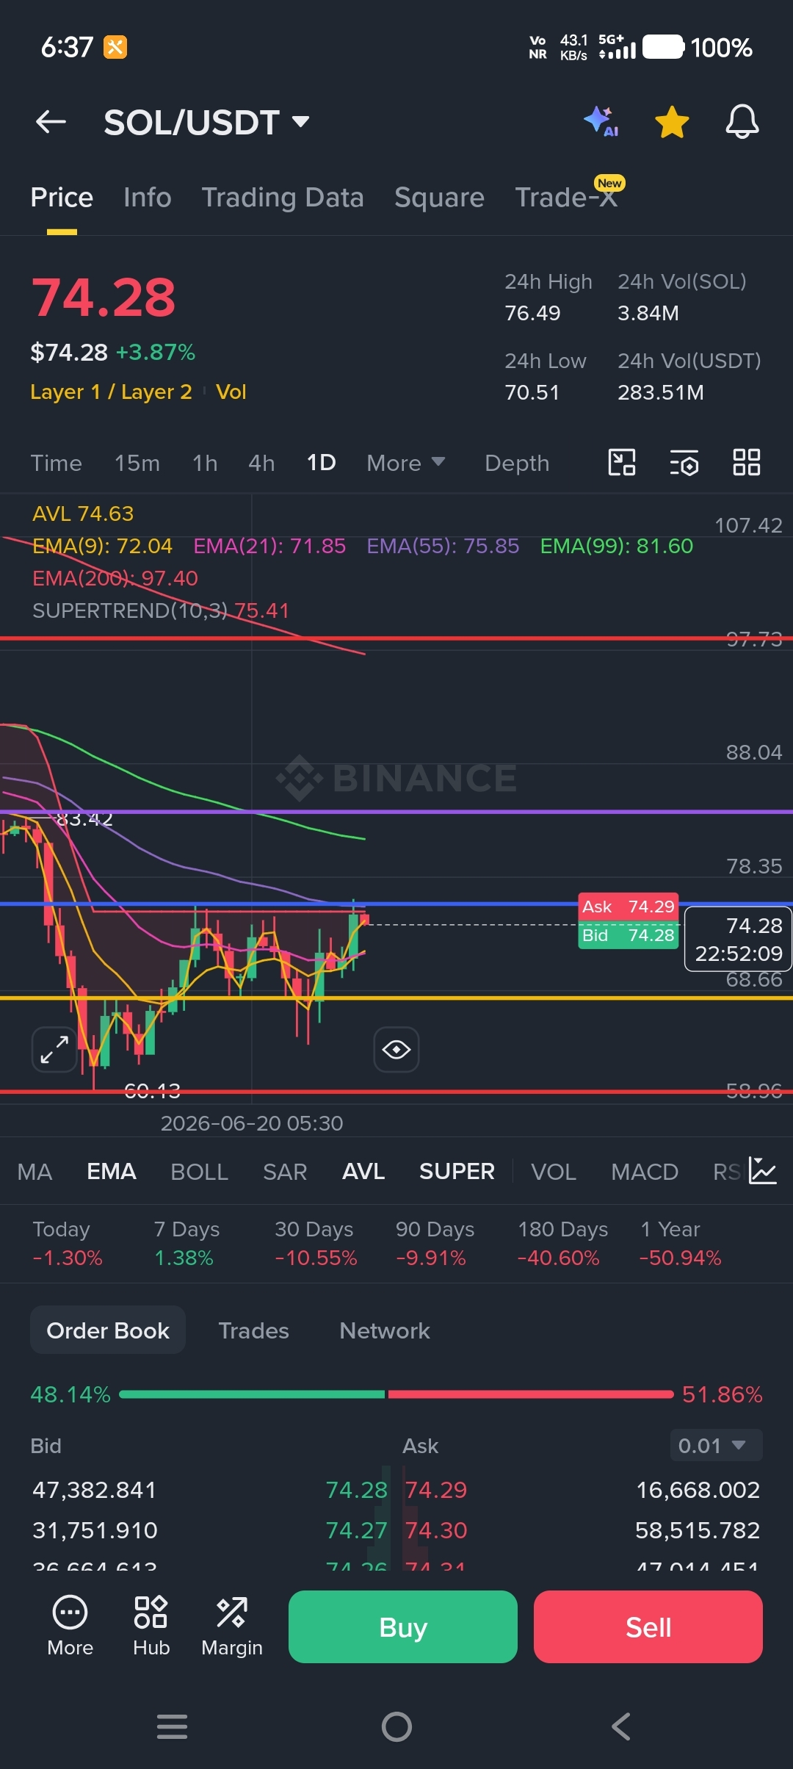The image size is (793, 1769).
Task: Tap the 7 Days 1.38% performance
Action: (187, 1243)
